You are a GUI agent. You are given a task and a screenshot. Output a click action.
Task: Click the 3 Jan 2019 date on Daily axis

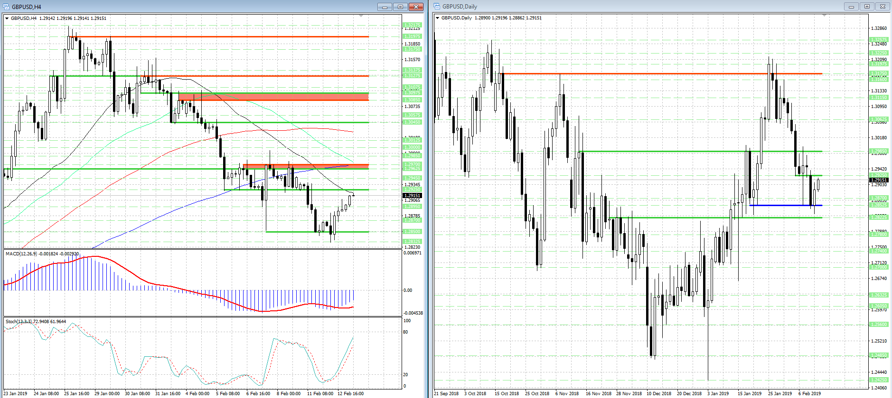click(718, 394)
